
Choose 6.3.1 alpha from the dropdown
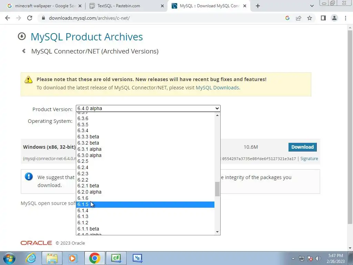[x=145, y=149]
